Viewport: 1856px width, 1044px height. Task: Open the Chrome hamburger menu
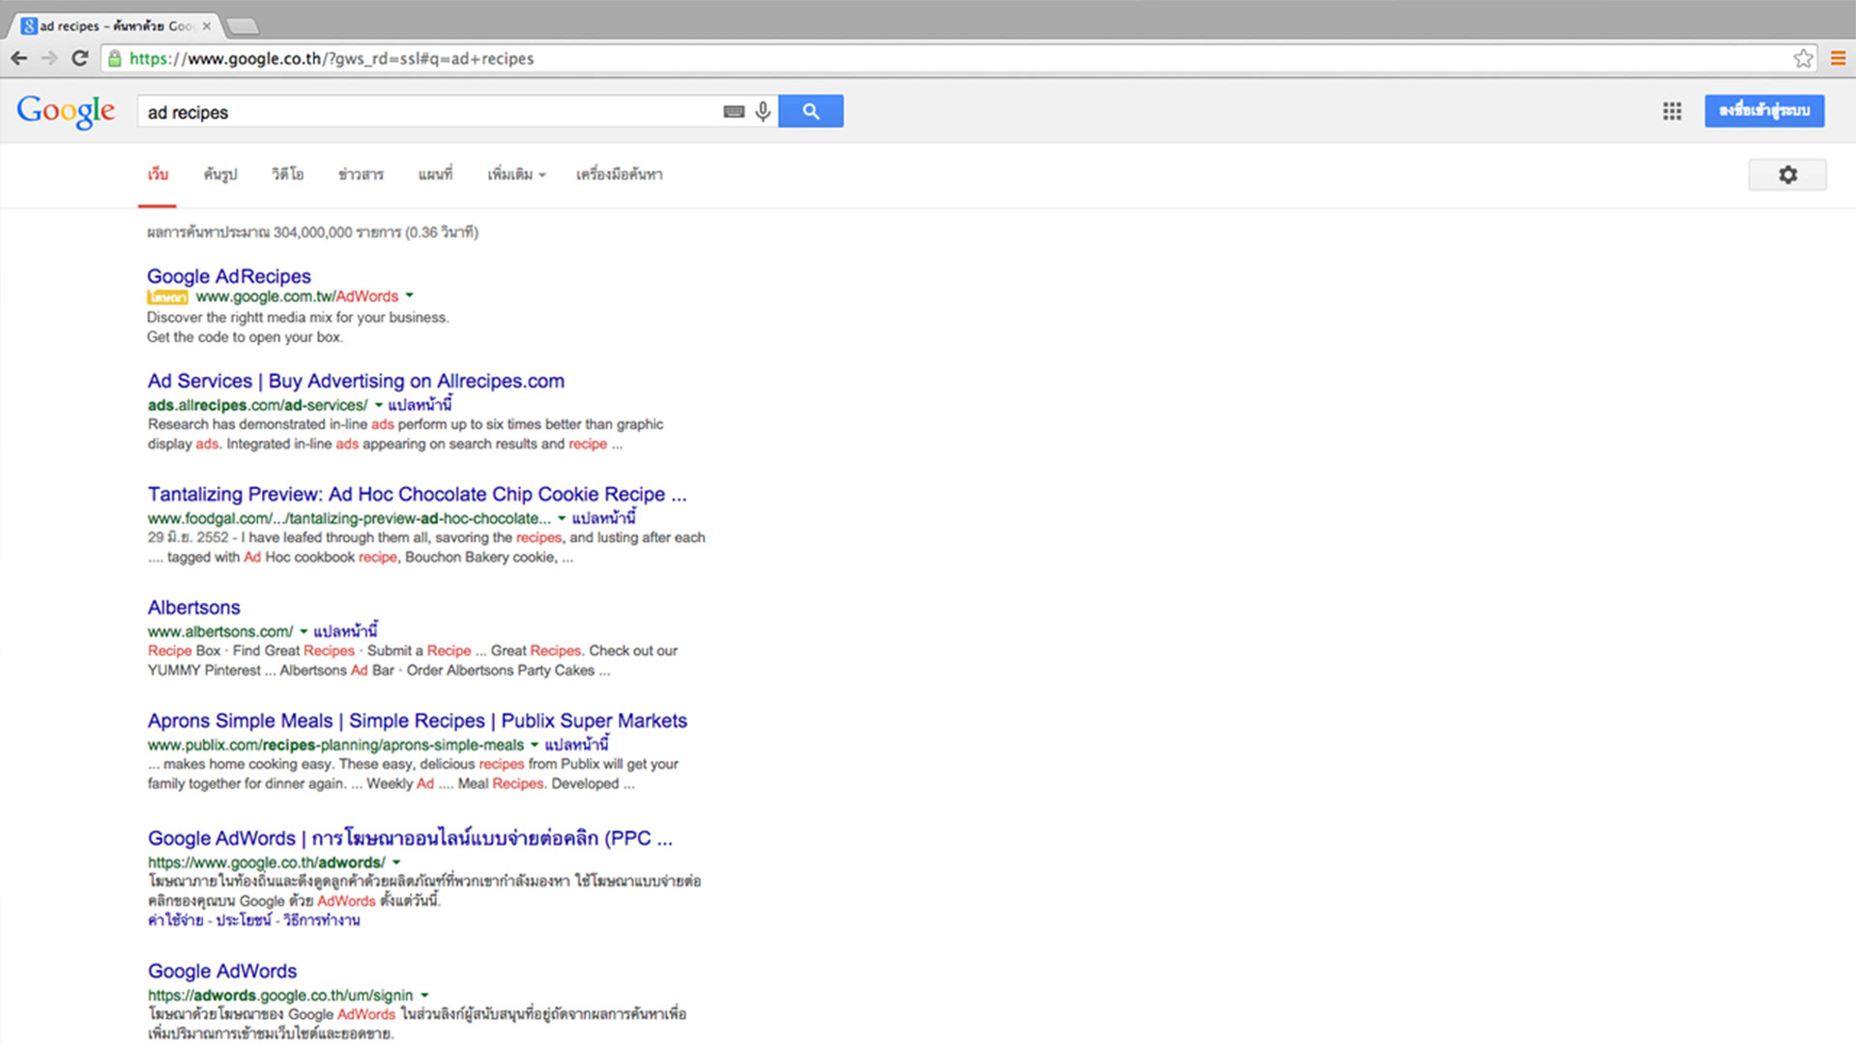1838,59
